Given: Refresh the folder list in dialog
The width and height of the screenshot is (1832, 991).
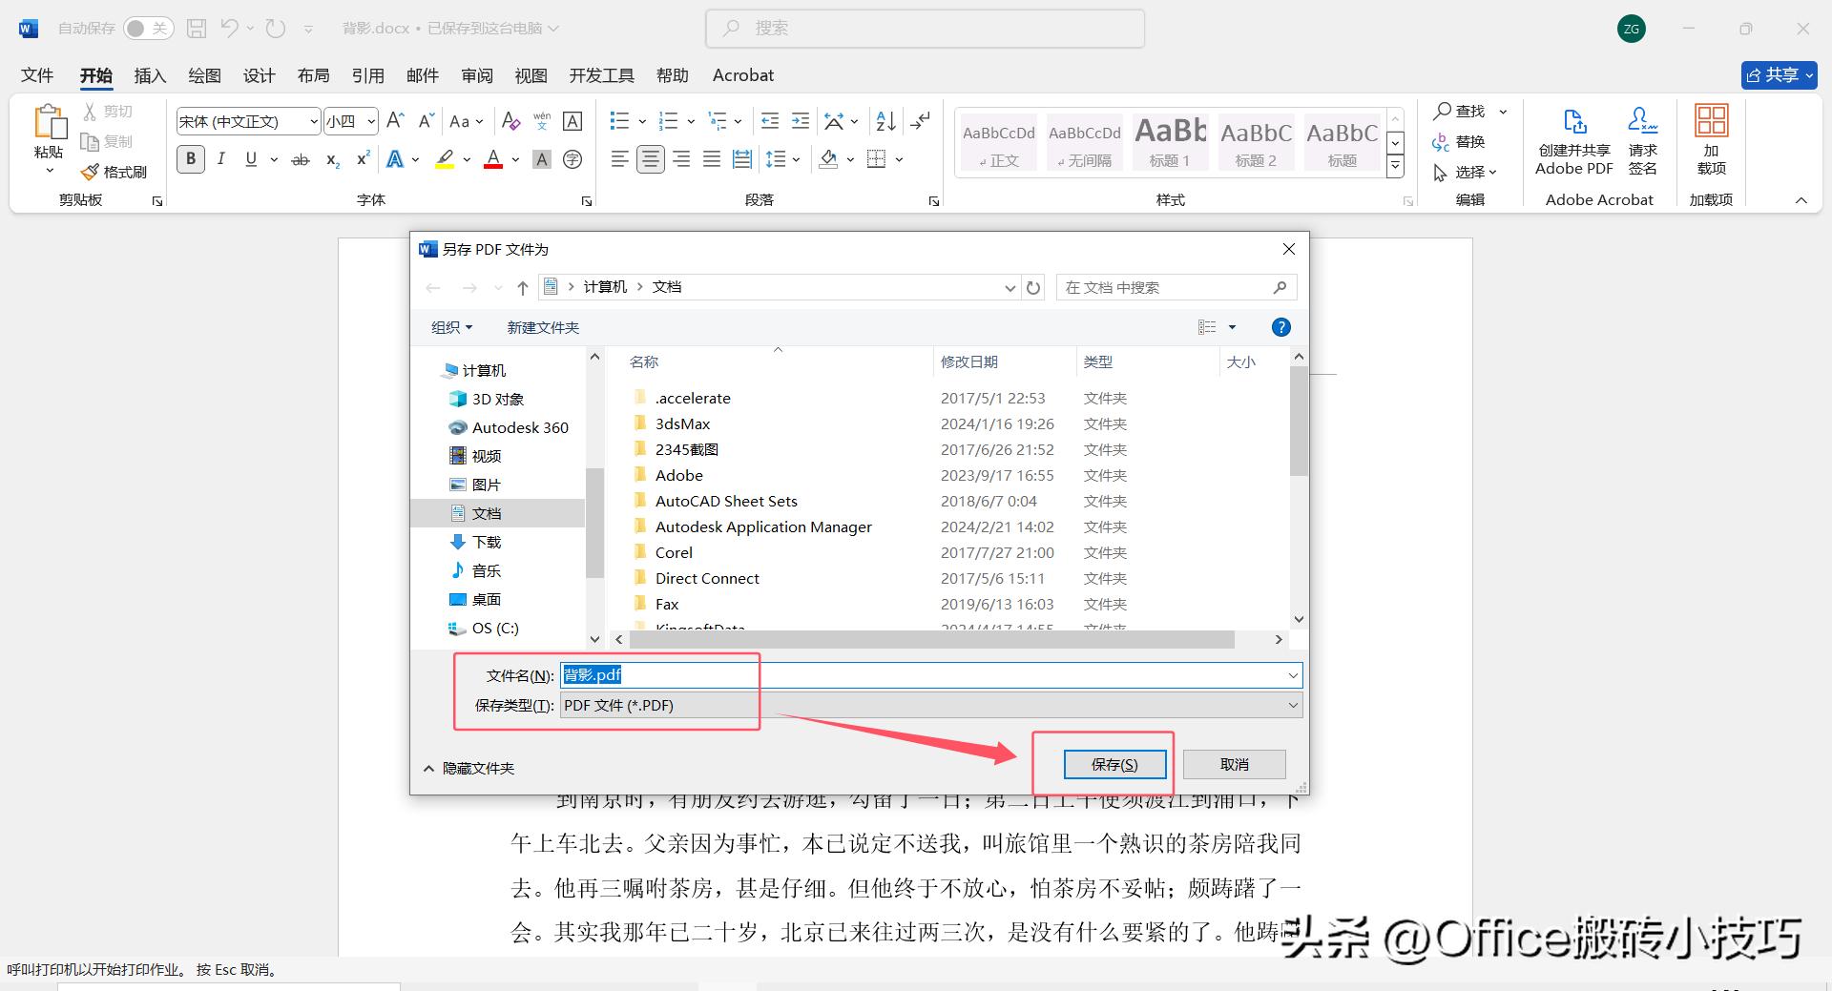Looking at the screenshot, I should pyautogui.click(x=1033, y=287).
